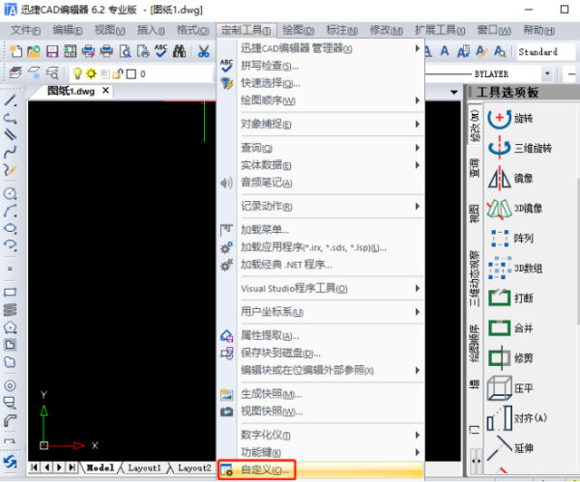The image size is (580, 482).
Task: Open the 标注 menu
Action: click(x=342, y=30)
